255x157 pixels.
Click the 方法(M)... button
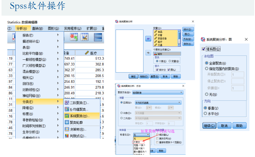[188, 39]
